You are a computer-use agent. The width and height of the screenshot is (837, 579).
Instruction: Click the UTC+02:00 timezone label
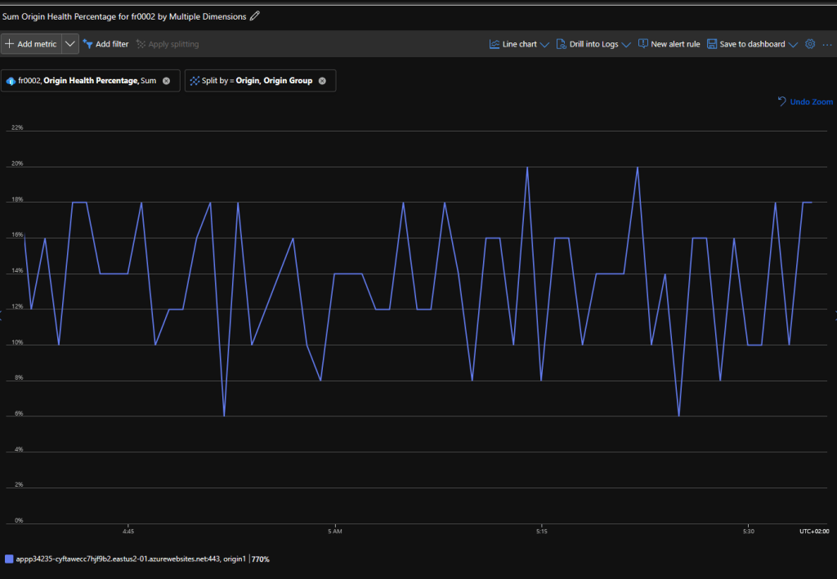tap(813, 531)
